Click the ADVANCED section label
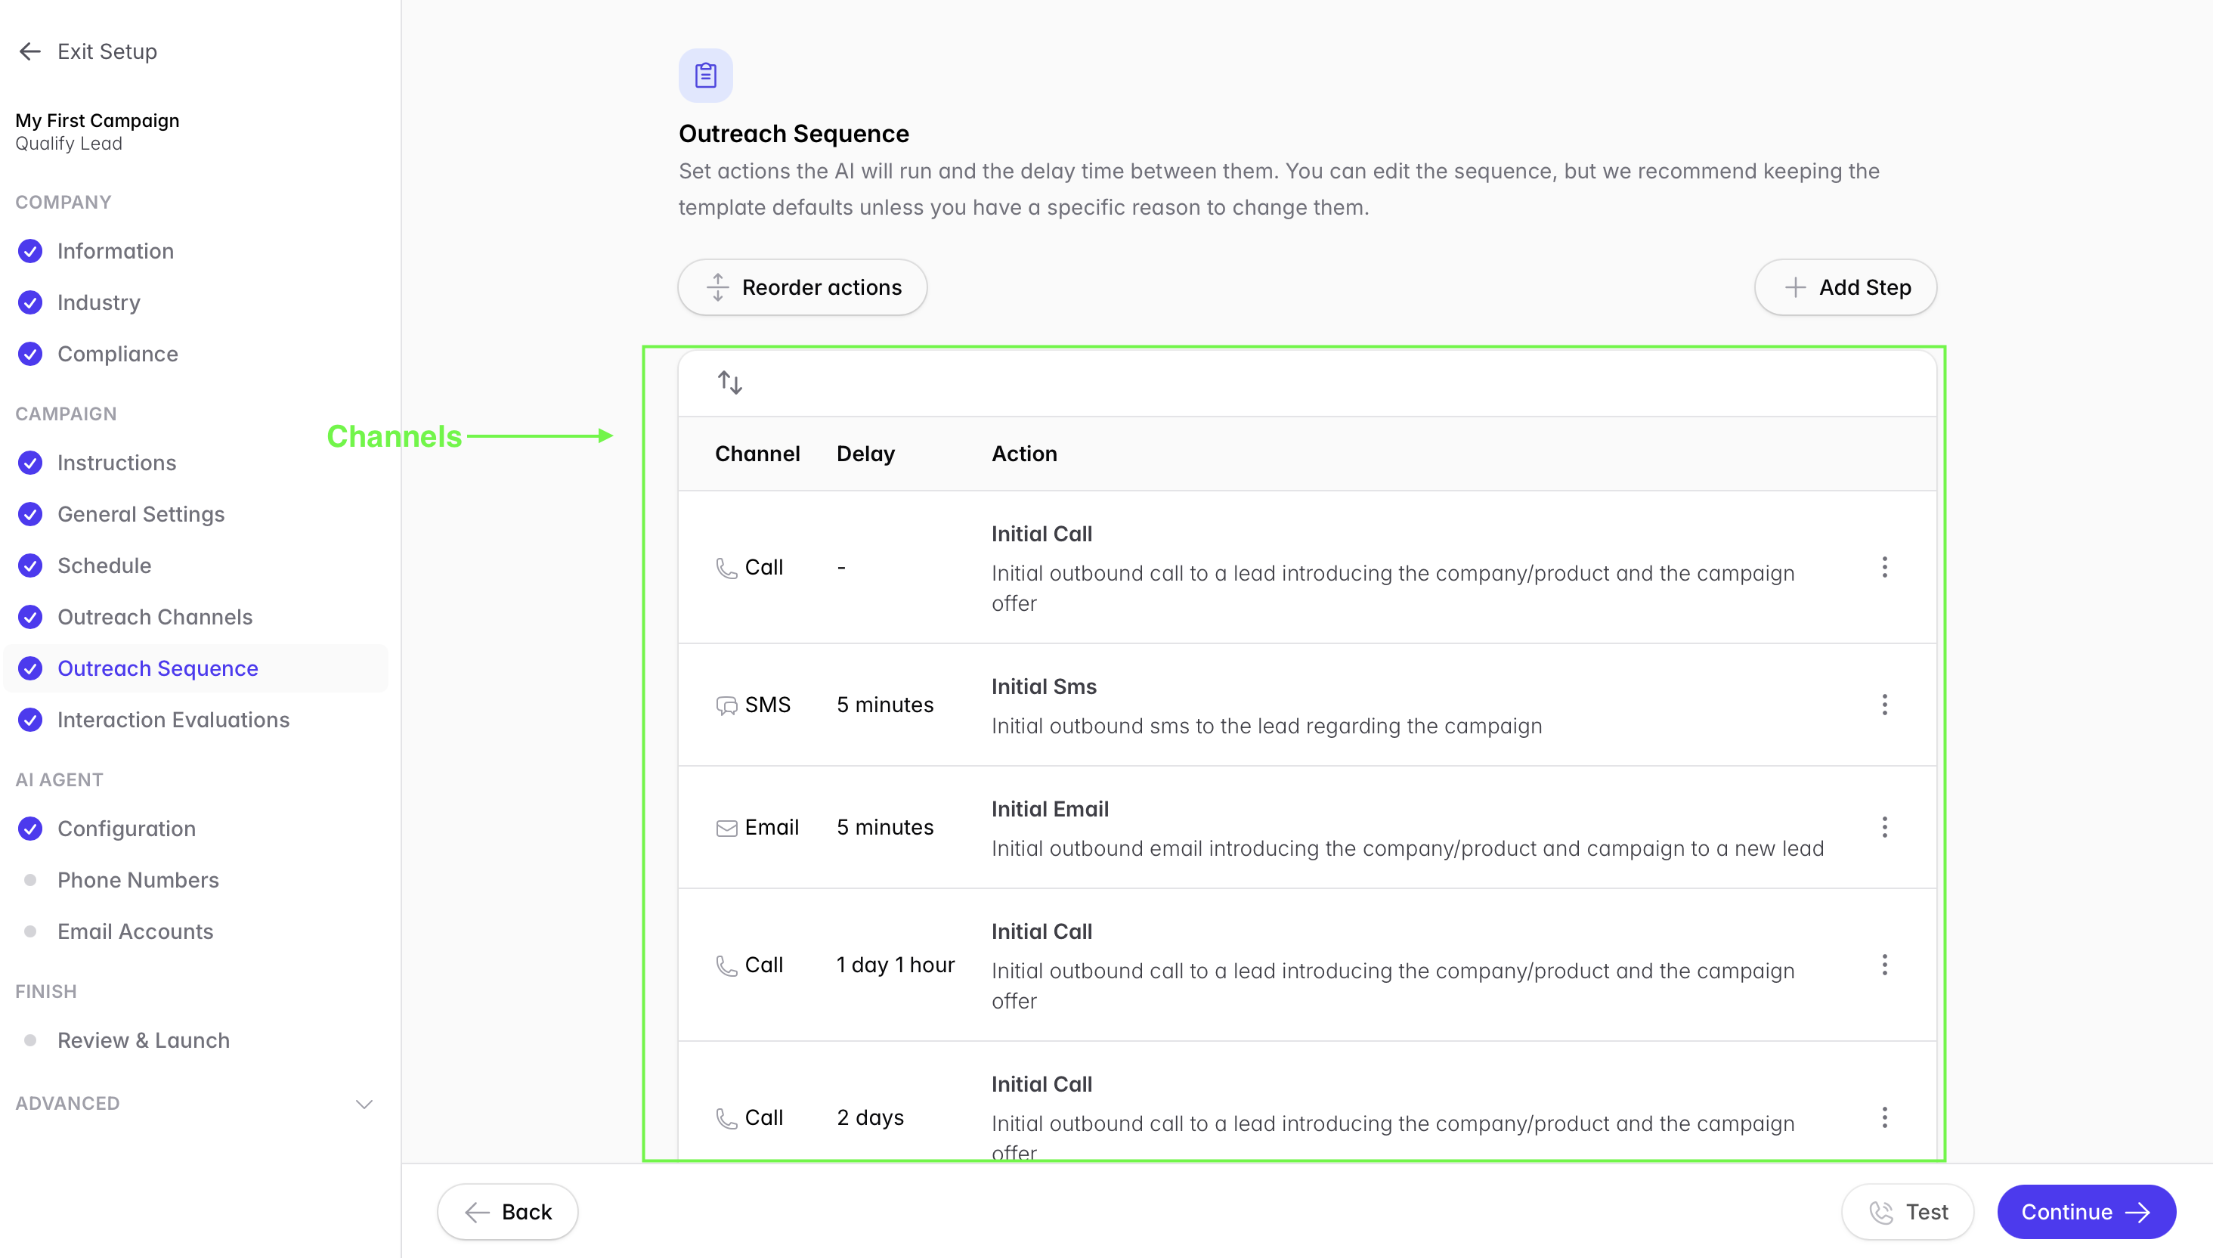Screen dimensions: 2213x1258 coord(67,1103)
